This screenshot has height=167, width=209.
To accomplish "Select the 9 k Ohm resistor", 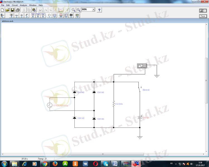I will (x=114, y=104).
